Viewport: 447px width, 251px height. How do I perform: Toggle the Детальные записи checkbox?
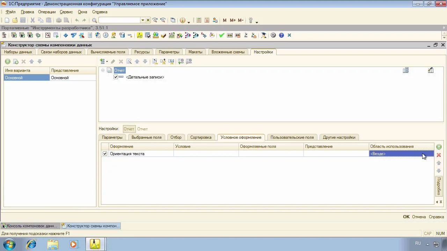click(x=116, y=77)
